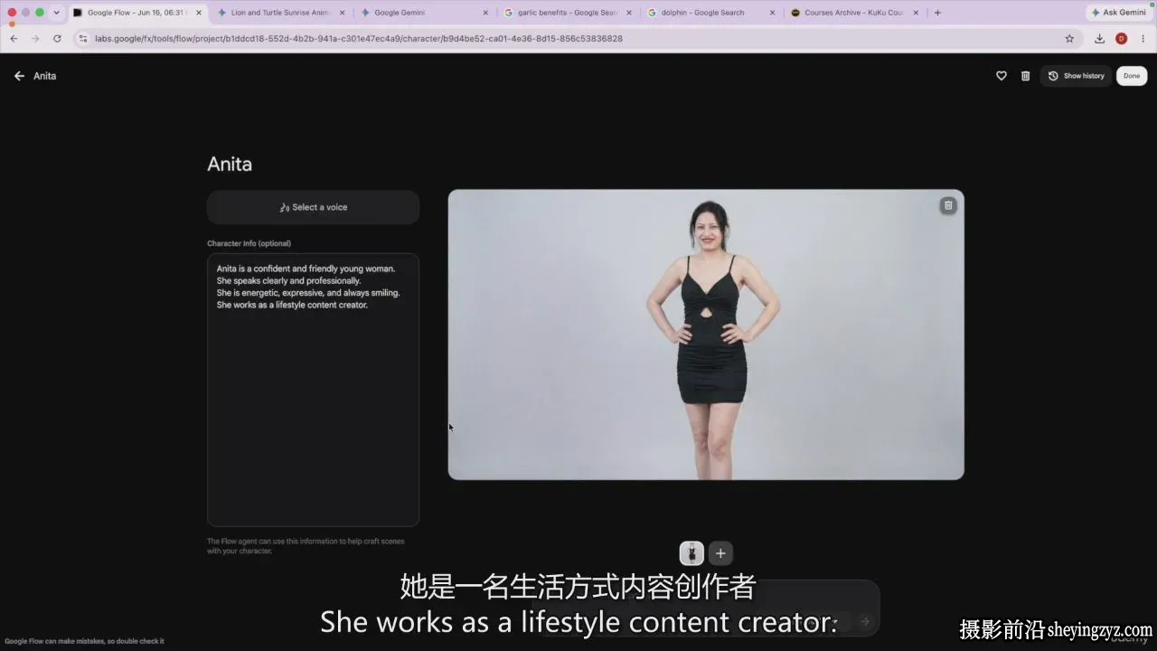Close the dolphin Google Search tab
Viewport: 1157px width, 651px height.
(x=772, y=13)
